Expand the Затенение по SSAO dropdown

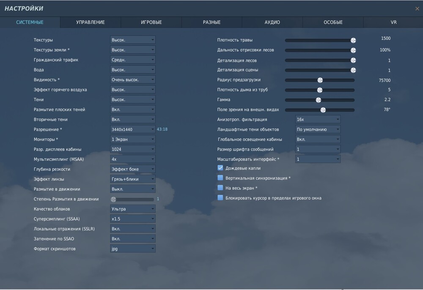[133, 239]
